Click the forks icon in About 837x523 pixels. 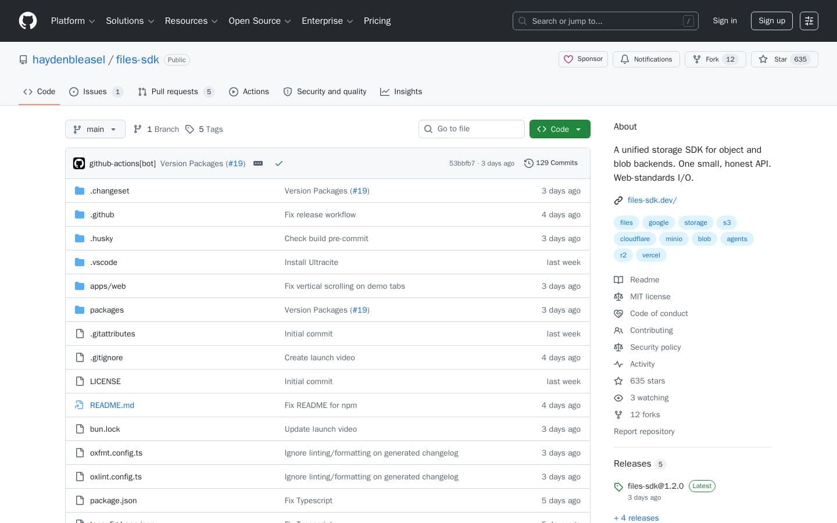coord(618,414)
